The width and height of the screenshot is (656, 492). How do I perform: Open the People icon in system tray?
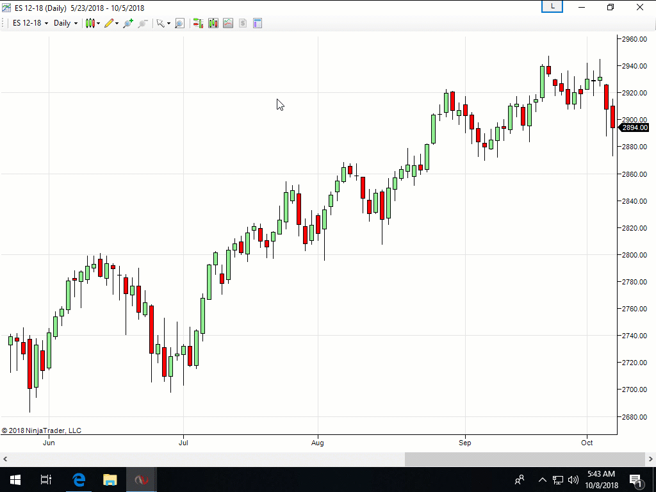tap(520, 479)
